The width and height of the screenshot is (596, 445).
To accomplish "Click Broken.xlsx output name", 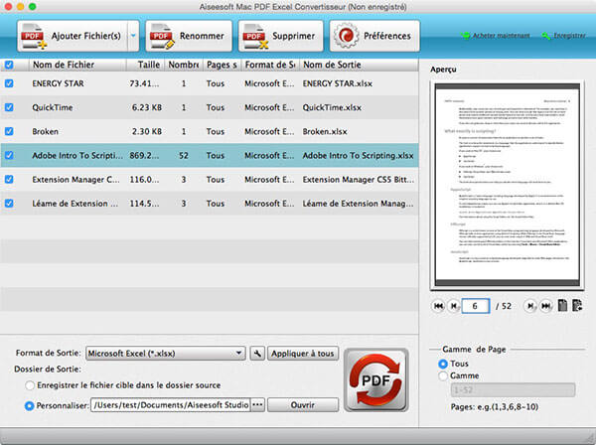I will point(325,131).
